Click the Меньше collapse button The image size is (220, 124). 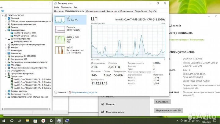point(60,92)
